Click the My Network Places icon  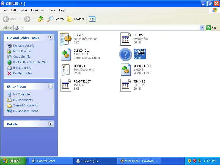(9, 111)
